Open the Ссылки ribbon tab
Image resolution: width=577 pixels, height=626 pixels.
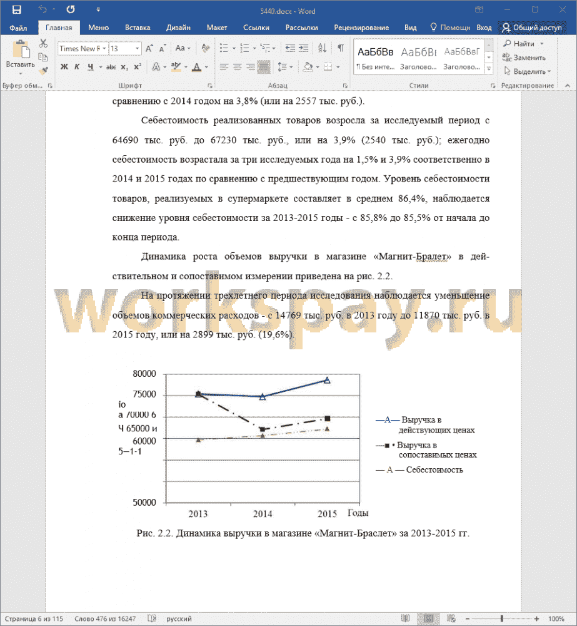click(x=256, y=28)
